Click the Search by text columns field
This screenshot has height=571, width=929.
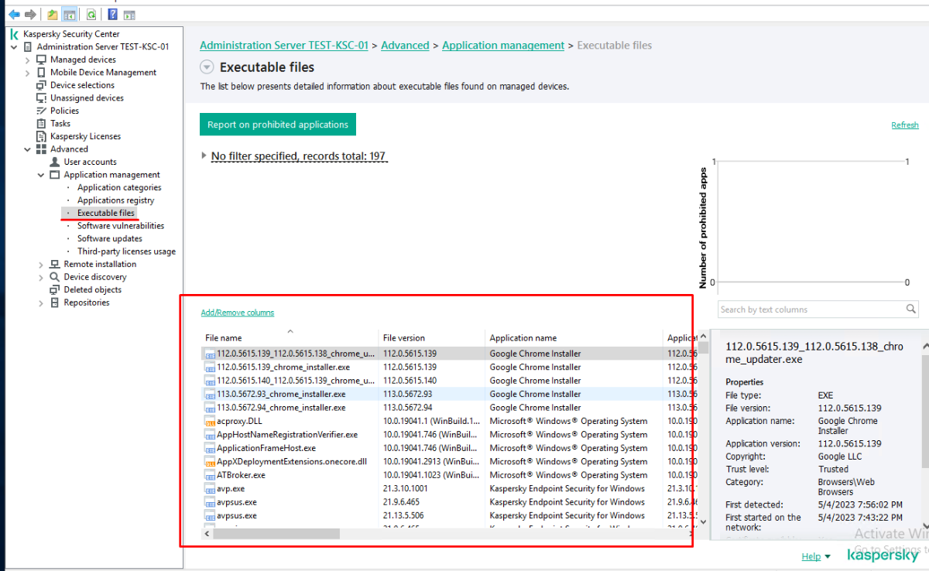[809, 309]
